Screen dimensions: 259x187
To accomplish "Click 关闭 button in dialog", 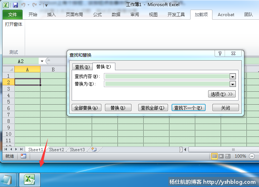I will click(x=225, y=108).
